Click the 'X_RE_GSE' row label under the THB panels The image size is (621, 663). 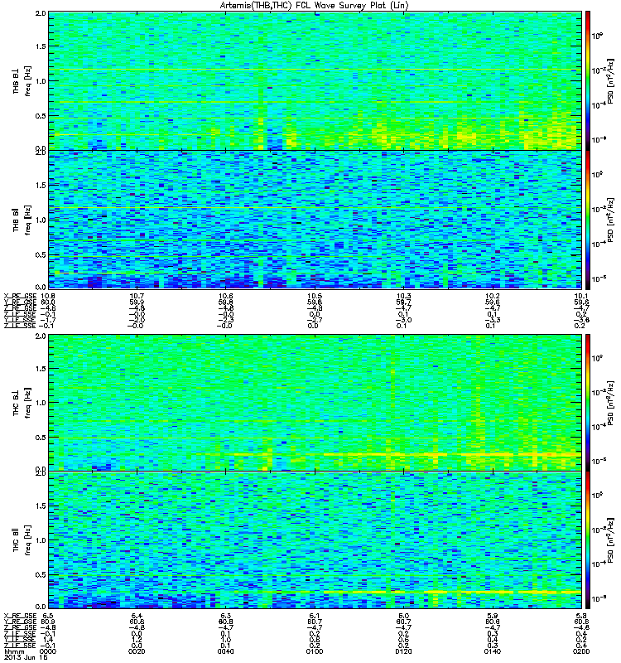pyautogui.click(x=20, y=296)
